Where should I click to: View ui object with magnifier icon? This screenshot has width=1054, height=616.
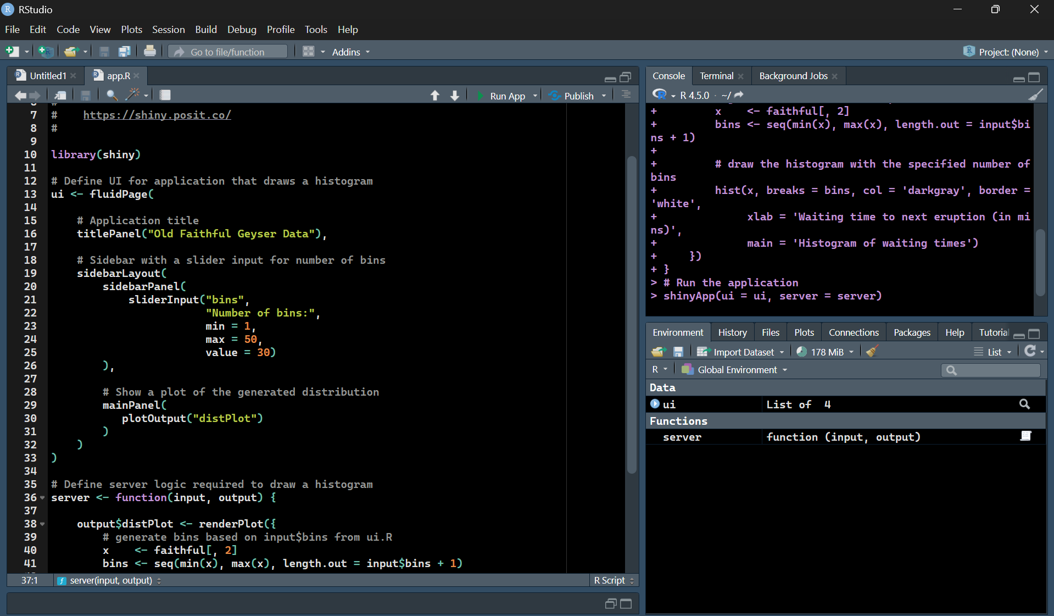tap(1024, 404)
